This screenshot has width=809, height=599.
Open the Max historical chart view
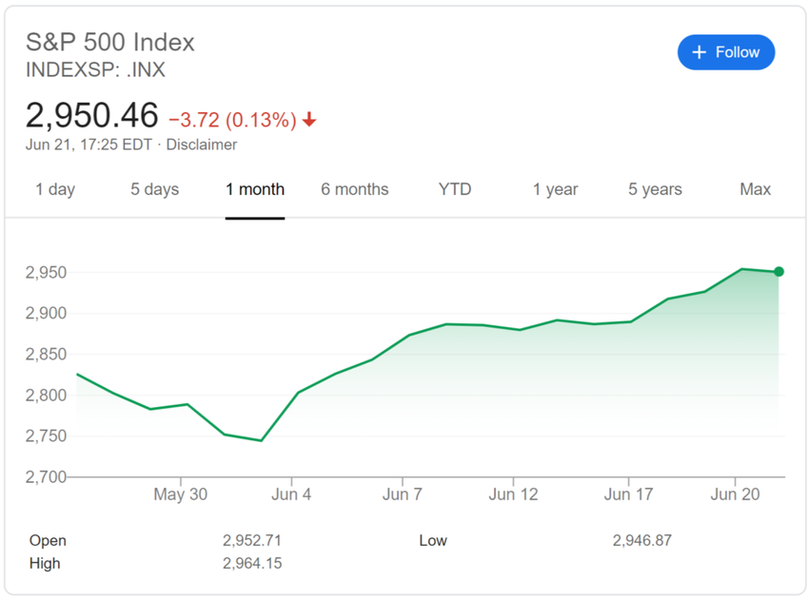point(755,189)
